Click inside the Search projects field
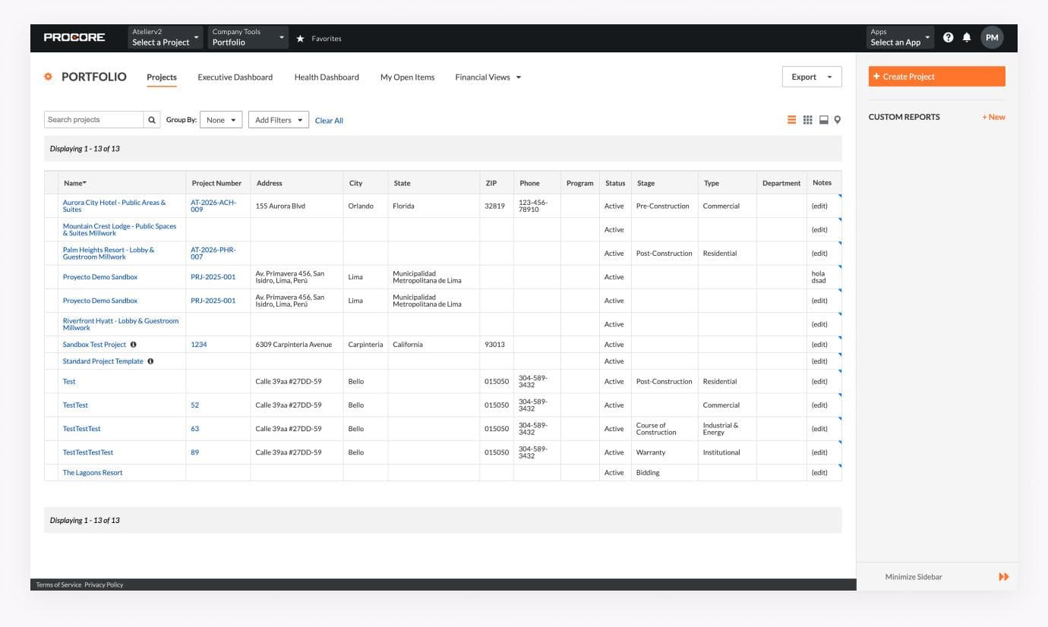 click(x=95, y=119)
